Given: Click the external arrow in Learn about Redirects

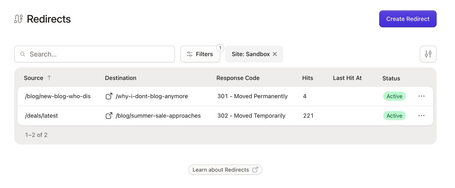Looking at the screenshot, I should point(255,170).
